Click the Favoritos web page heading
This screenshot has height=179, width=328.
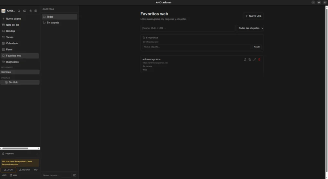pos(154,14)
